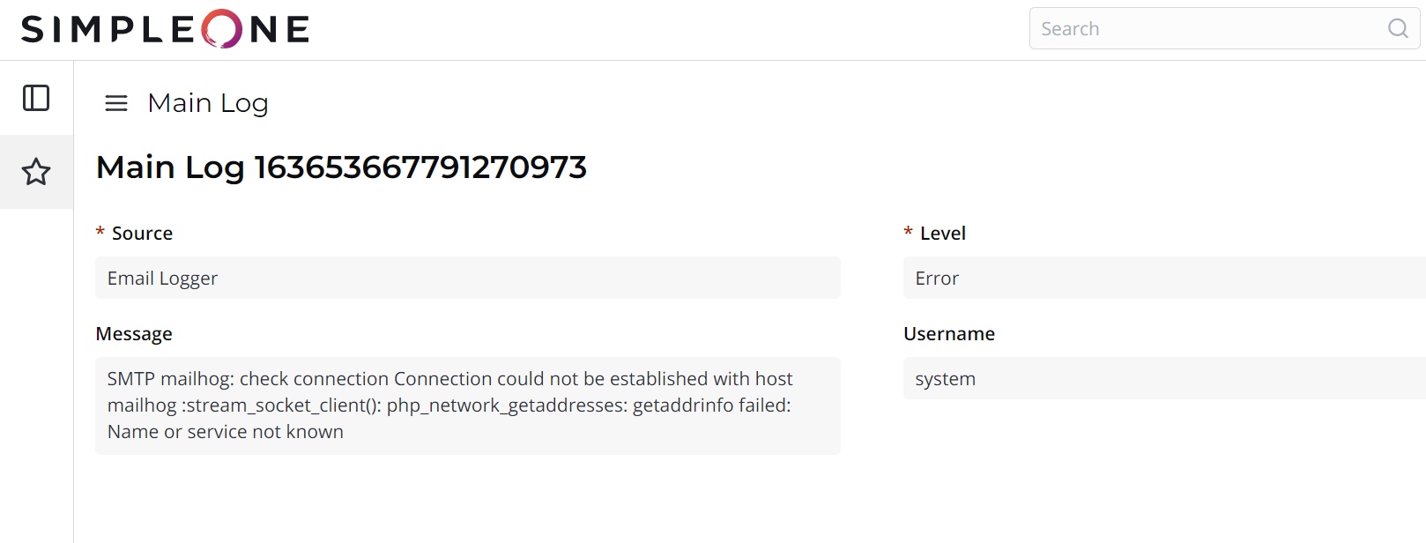Click the Message field label
The height and width of the screenshot is (543, 1426).
point(134,334)
